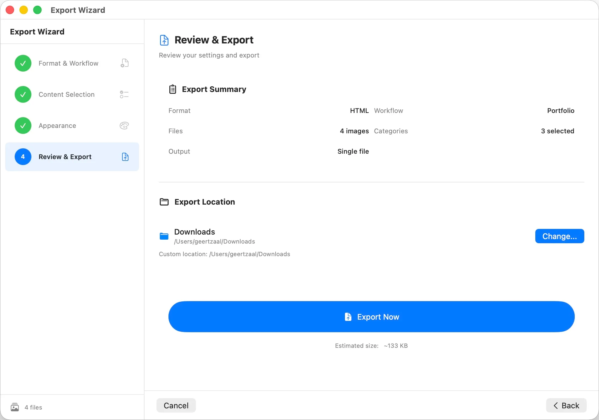The width and height of the screenshot is (599, 420).
Task: Toggle the Content Selection completion checkmark
Action: click(x=23, y=95)
